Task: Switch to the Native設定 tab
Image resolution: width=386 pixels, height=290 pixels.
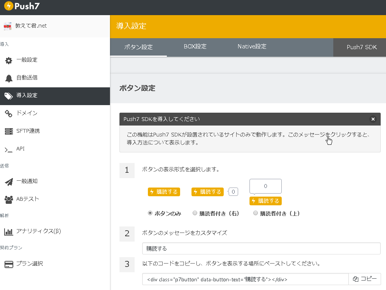Action: pos(252,47)
